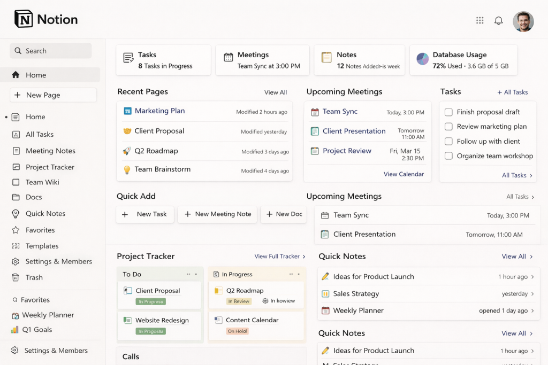Open notifications bell icon
Image resolution: width=548 pixels, height=365 pixels.
click(x=498, y=20)
